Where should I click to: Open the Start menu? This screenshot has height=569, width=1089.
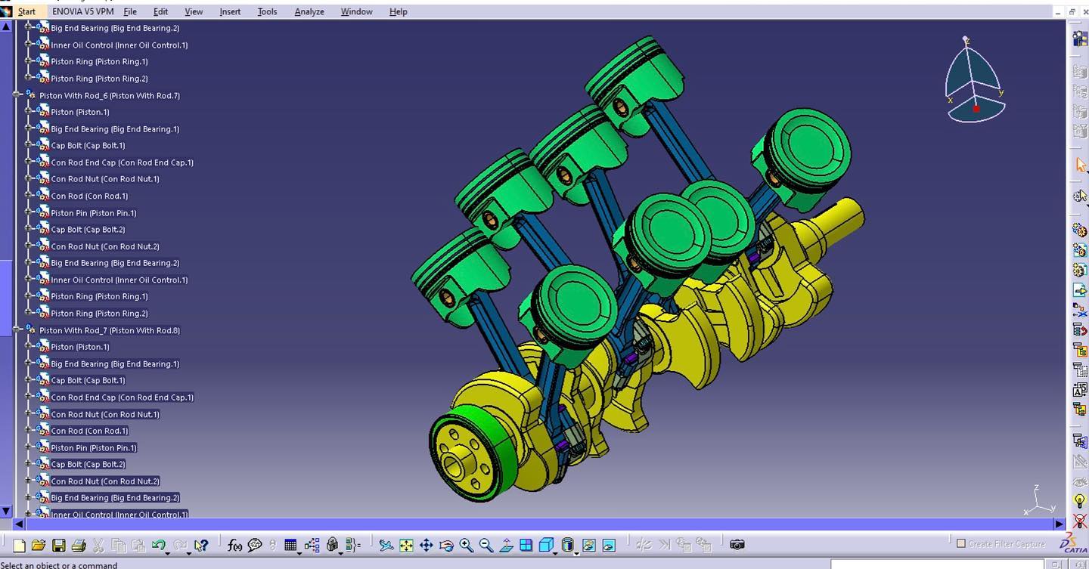(x=26, y=11)
